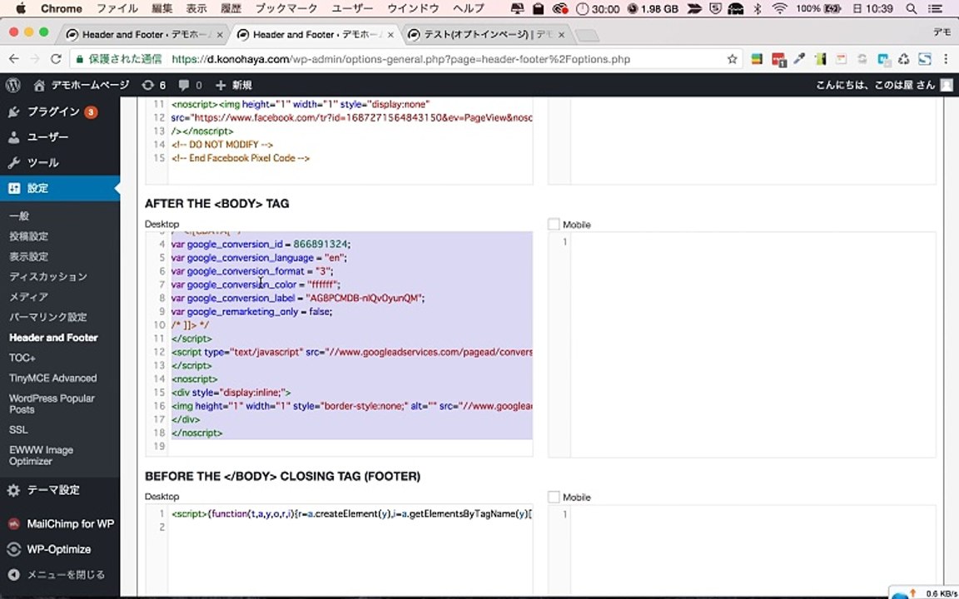Collapse sidebar with メニューを閉じる

(57, 575)
